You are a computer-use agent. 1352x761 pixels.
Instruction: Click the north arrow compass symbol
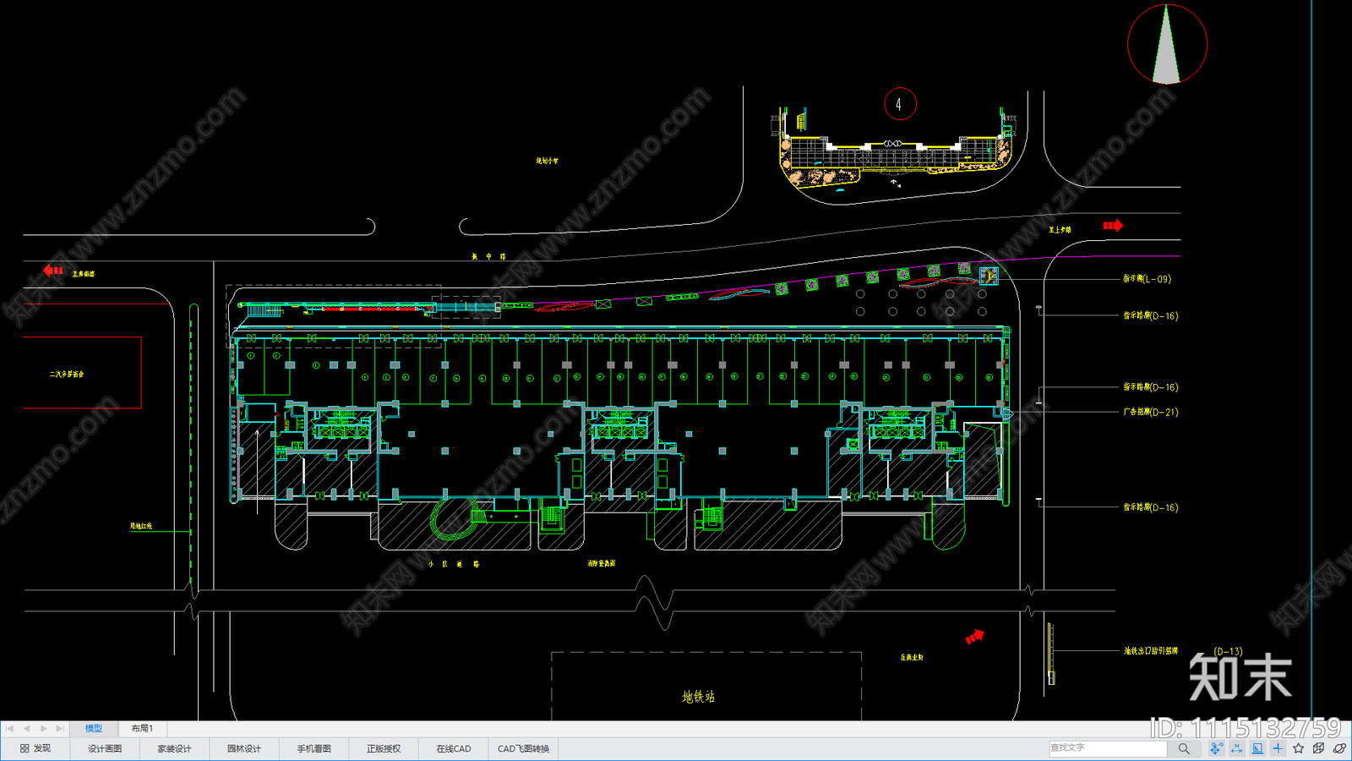(x=1167, y=44)
